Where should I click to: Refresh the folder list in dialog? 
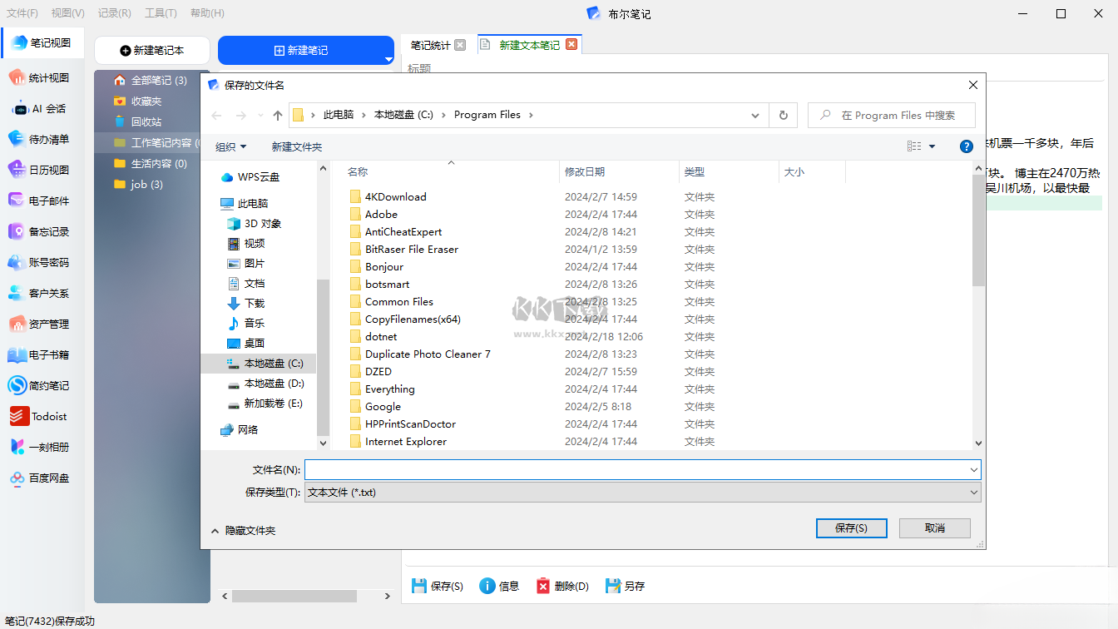783,116
